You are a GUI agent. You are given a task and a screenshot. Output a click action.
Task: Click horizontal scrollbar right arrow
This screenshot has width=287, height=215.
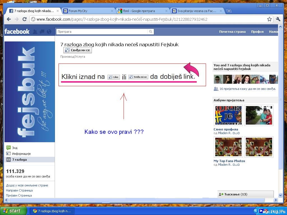[276, 200]
